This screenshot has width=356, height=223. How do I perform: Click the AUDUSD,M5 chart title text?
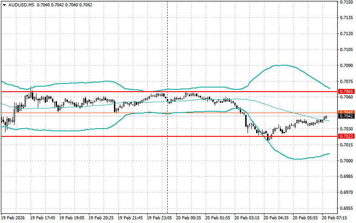click(x=21, y=5)
